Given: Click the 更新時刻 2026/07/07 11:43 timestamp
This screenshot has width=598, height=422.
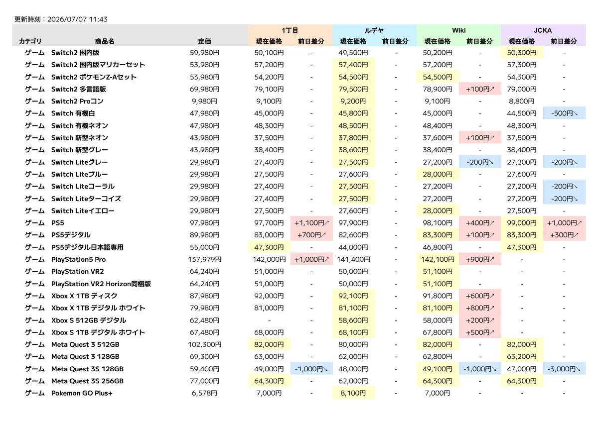Looking at the screenshot, I should 61,19.
